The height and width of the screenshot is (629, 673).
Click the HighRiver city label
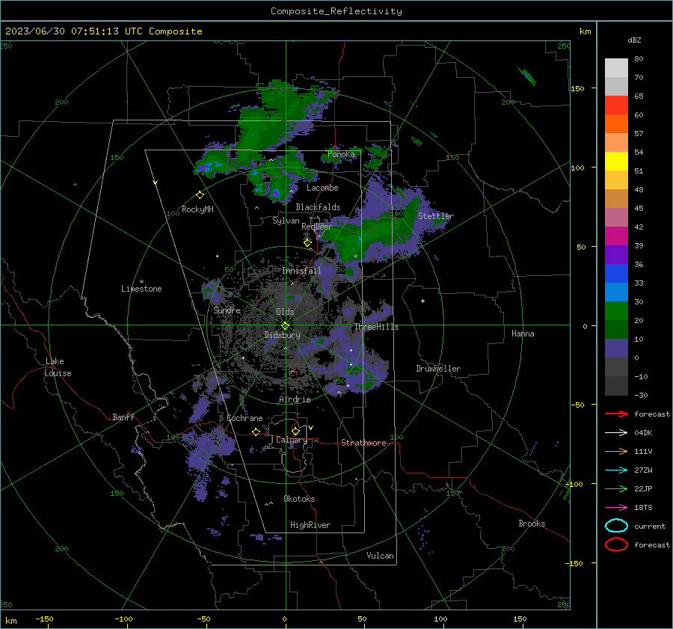coord(310,525)
